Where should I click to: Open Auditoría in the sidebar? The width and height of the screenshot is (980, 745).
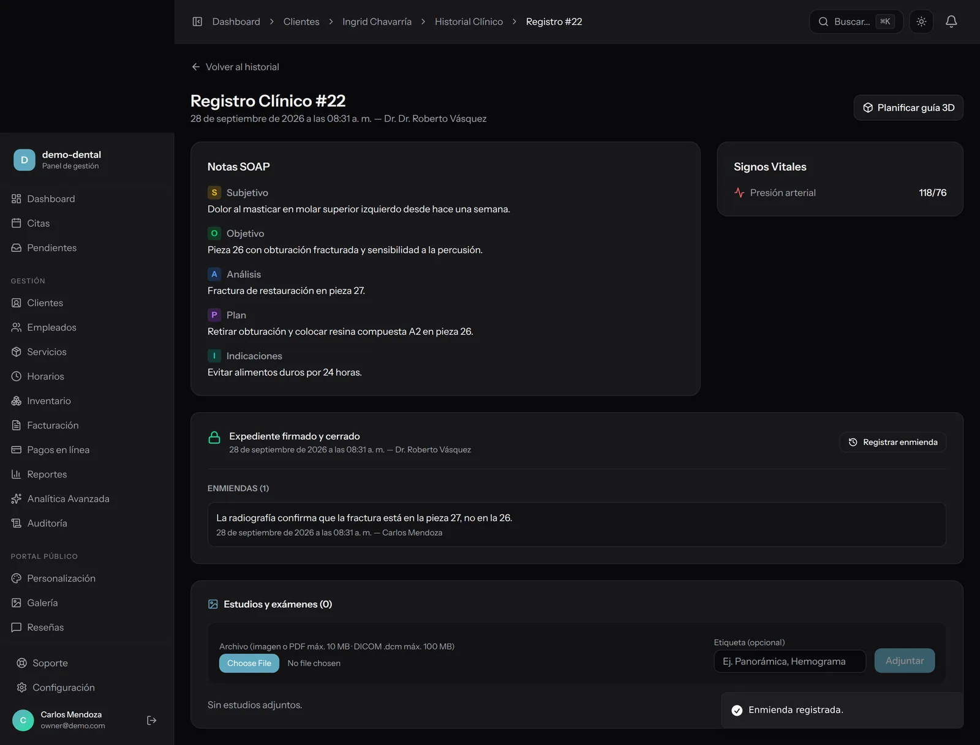[87, 523]
